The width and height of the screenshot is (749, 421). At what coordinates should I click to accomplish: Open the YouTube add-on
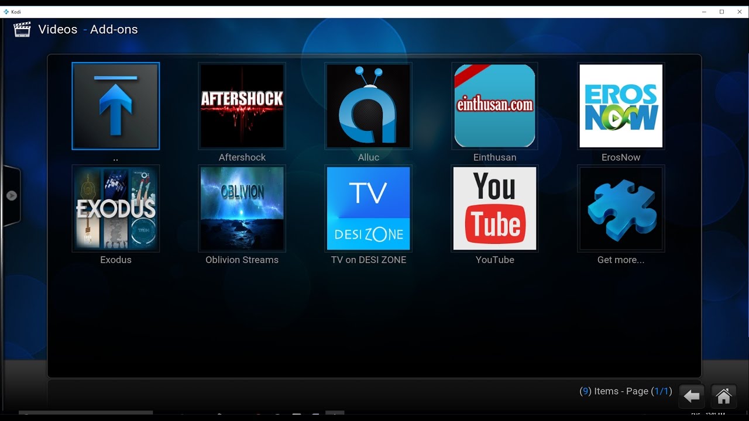click(x=494, y=208)
